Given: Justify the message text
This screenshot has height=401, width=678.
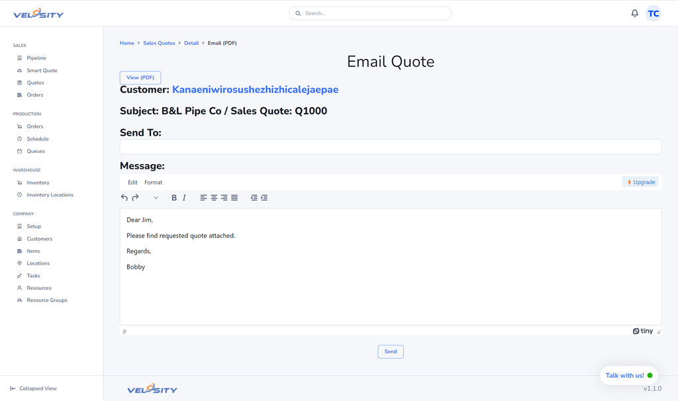Looking at the screenshot, I should click(x=234, y=198).
